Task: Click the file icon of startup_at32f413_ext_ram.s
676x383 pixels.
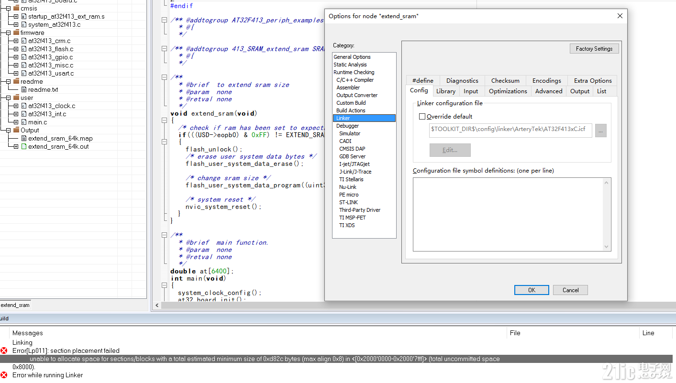Action: click(23, 16)
